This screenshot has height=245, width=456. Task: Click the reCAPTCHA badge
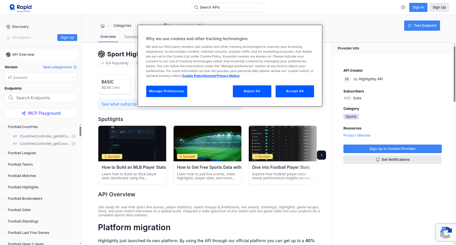(446, 232)
